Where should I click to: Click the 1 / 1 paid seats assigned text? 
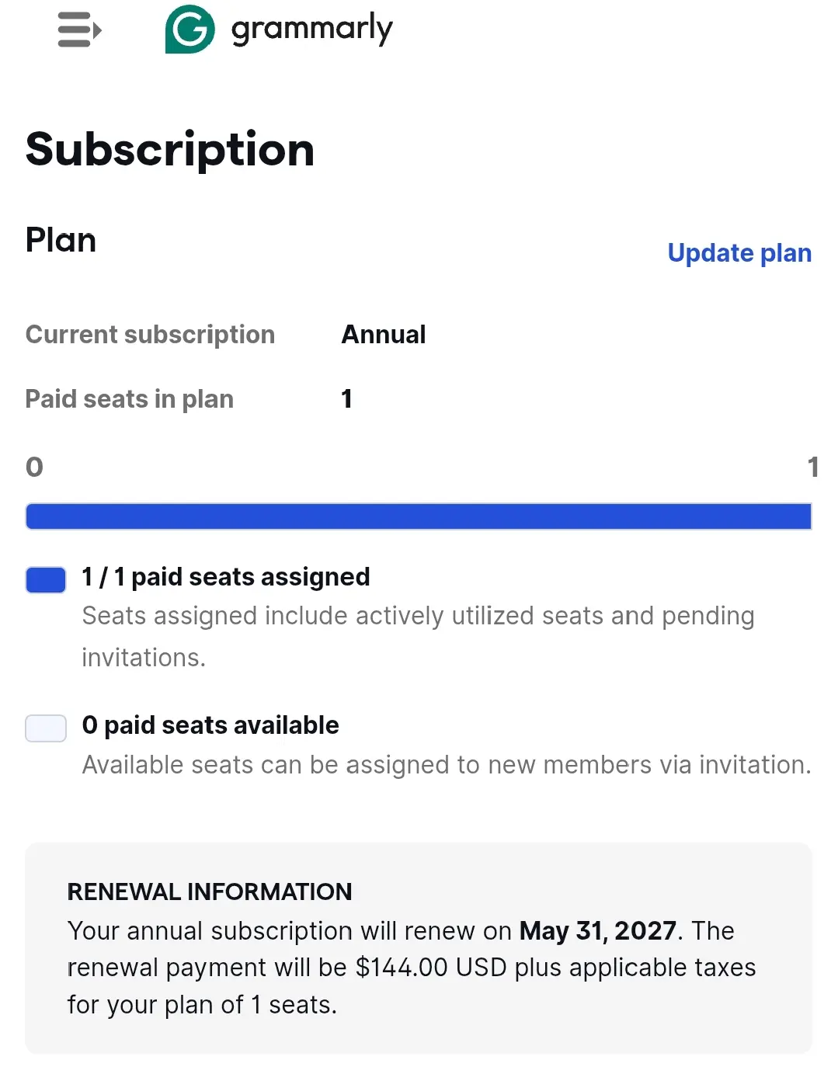tap(226, 577)
